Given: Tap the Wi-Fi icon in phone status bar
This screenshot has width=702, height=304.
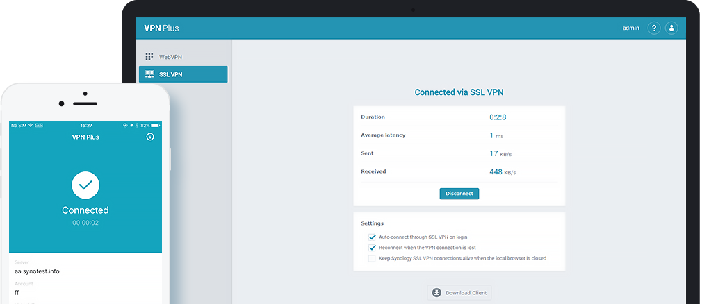Looking at the screenshot, I should coord(31,126).
